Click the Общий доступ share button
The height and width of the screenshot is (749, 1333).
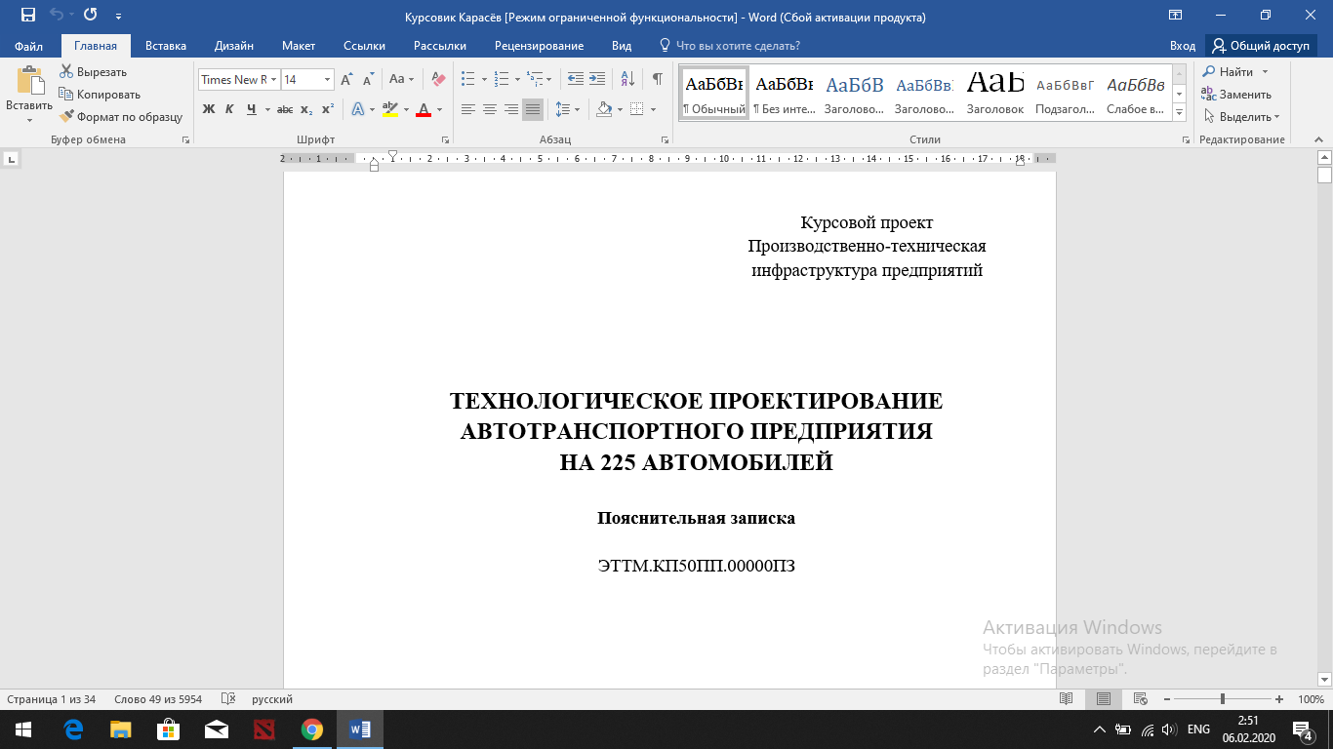pos(1261,46)
